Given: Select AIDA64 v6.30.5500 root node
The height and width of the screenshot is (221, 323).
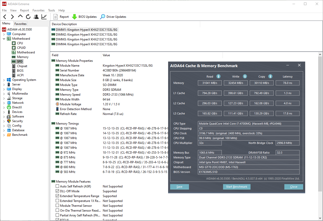Looking at the screenshot, I should pos(17,30).
